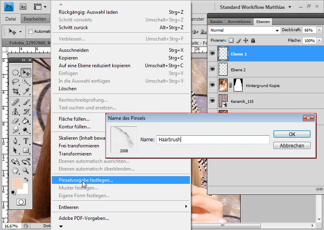Select the History Brush tool

26,111
